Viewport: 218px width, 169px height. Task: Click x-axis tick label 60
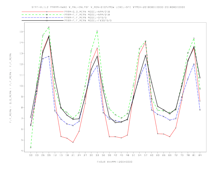coord(152,155)
